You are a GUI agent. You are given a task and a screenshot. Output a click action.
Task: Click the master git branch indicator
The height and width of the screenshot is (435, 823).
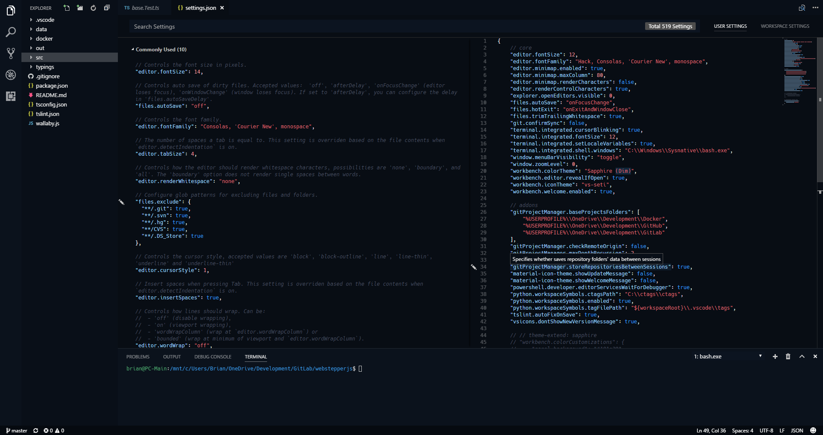coord(16,431)
